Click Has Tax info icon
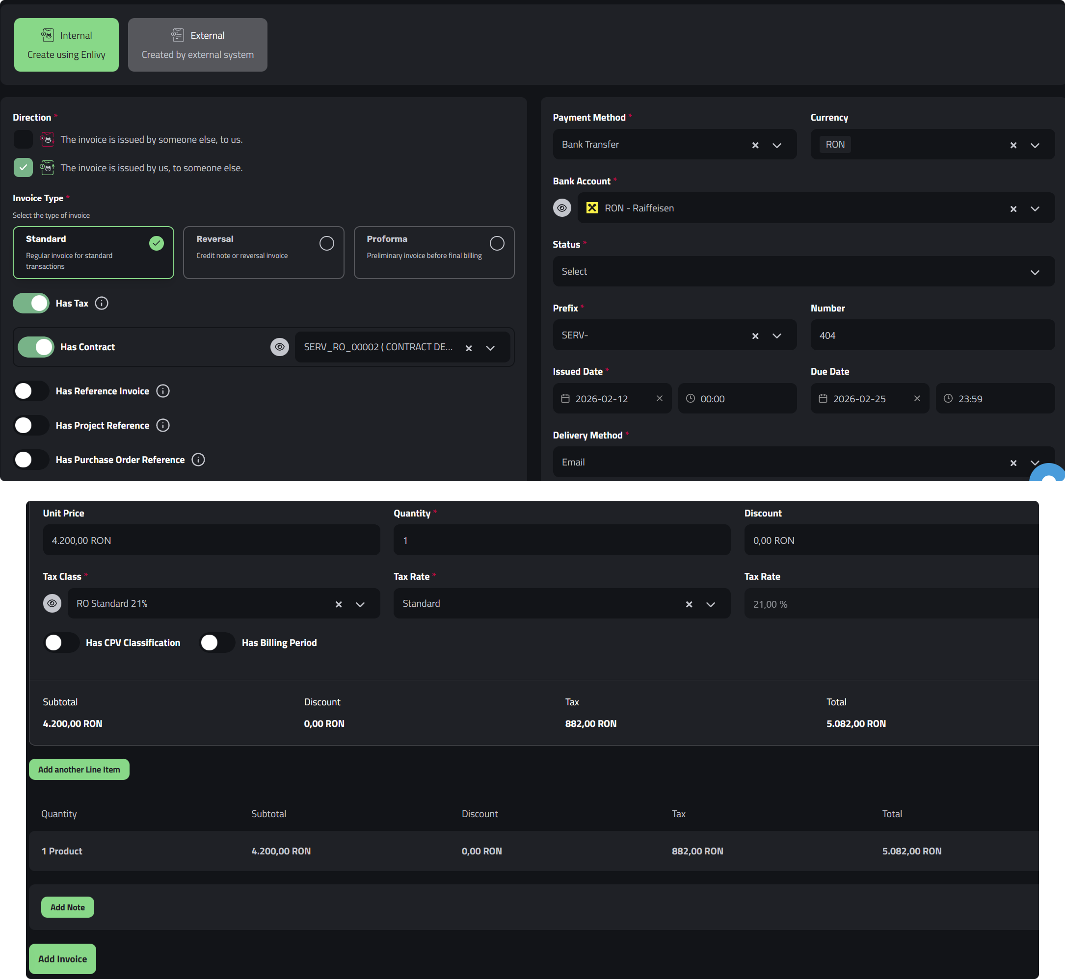Image resolution: width=1065 pixels, height=979 pixels. coord(101,303)
